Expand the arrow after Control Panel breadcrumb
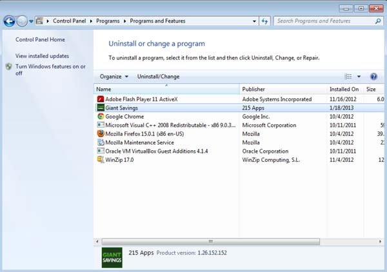The image size is (387, 272). tap(91, 21)
